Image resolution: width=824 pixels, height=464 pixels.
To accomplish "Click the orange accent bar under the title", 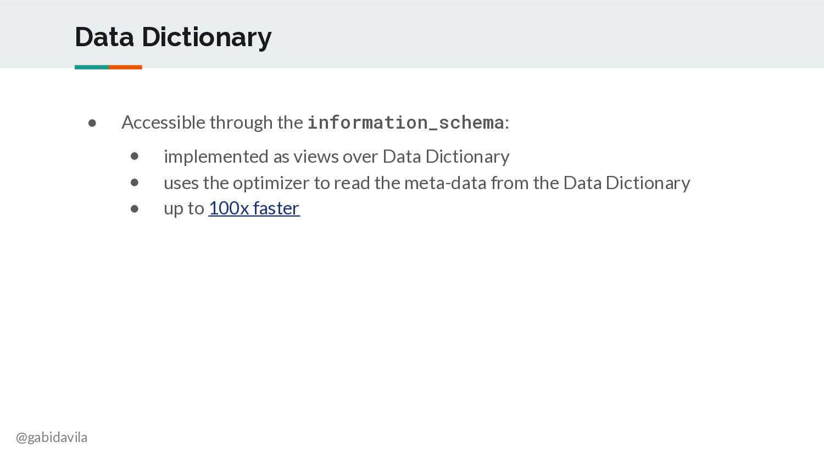I will pos(125,67).
